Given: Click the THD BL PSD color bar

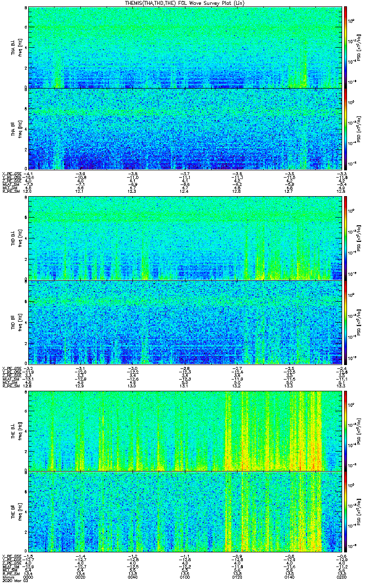Looking at the screenshot, I should 346,238.
